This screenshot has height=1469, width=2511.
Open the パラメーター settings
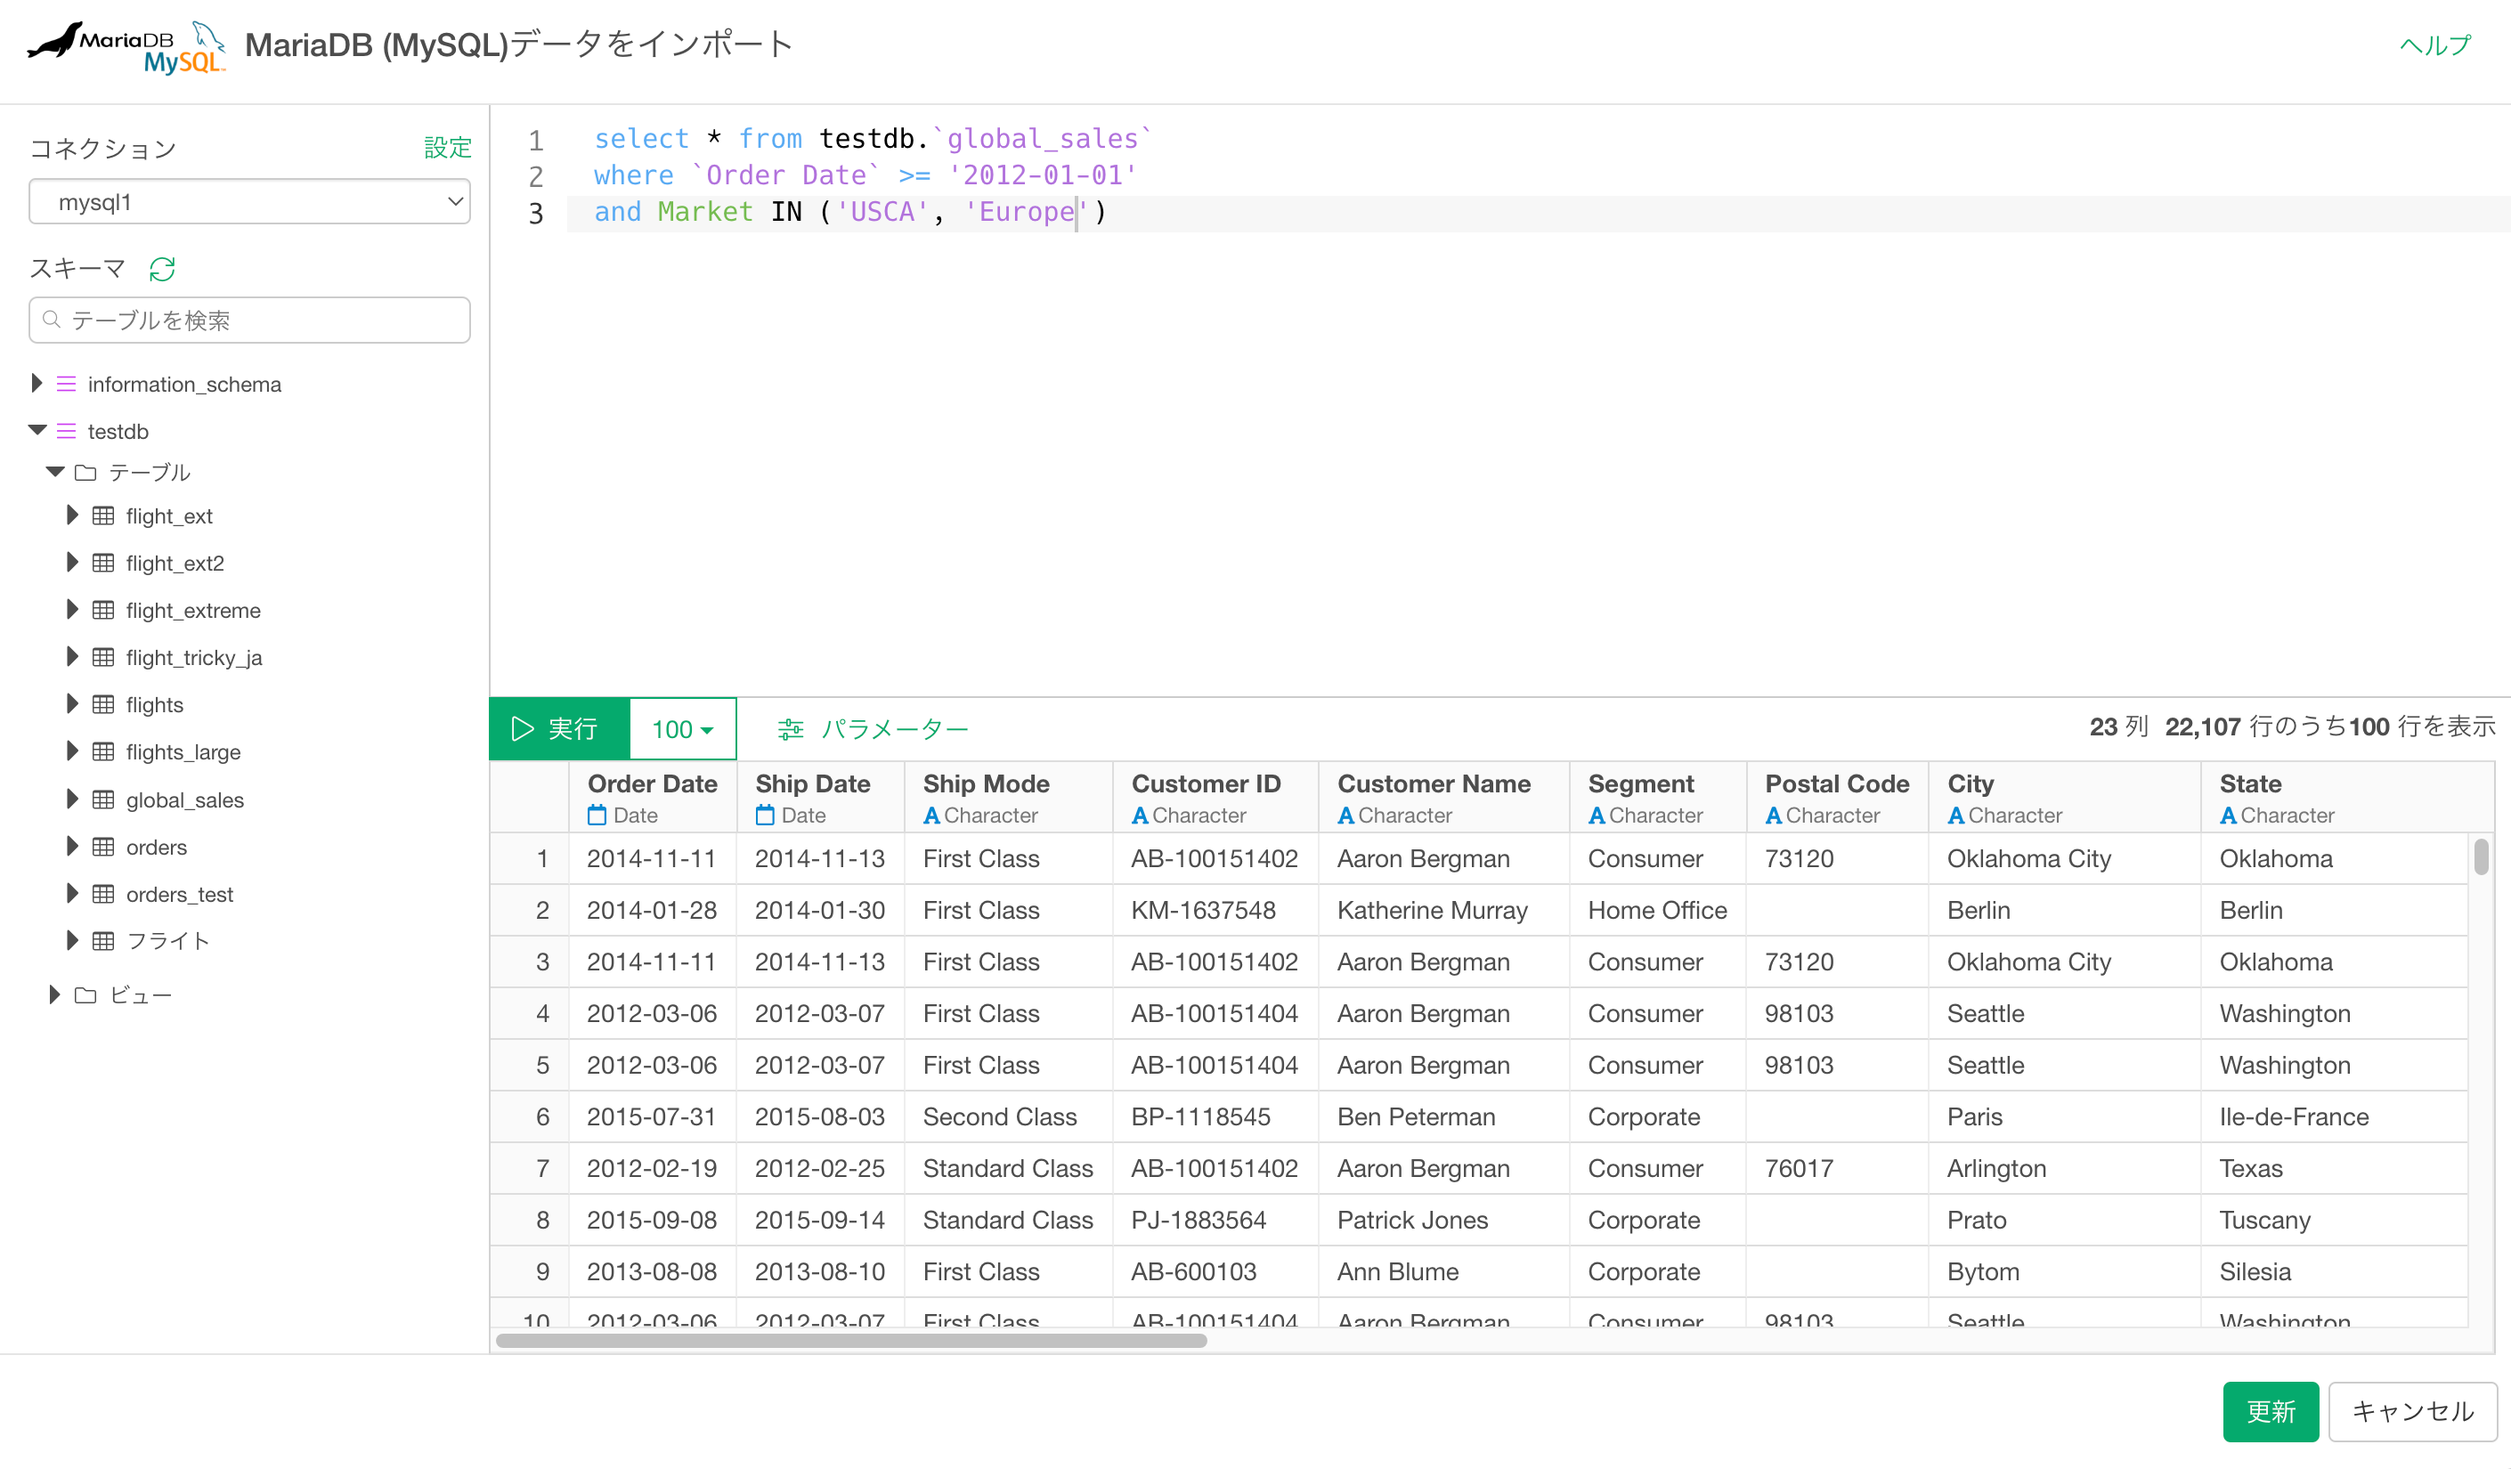pyautogui.click(x=873, y=729)
